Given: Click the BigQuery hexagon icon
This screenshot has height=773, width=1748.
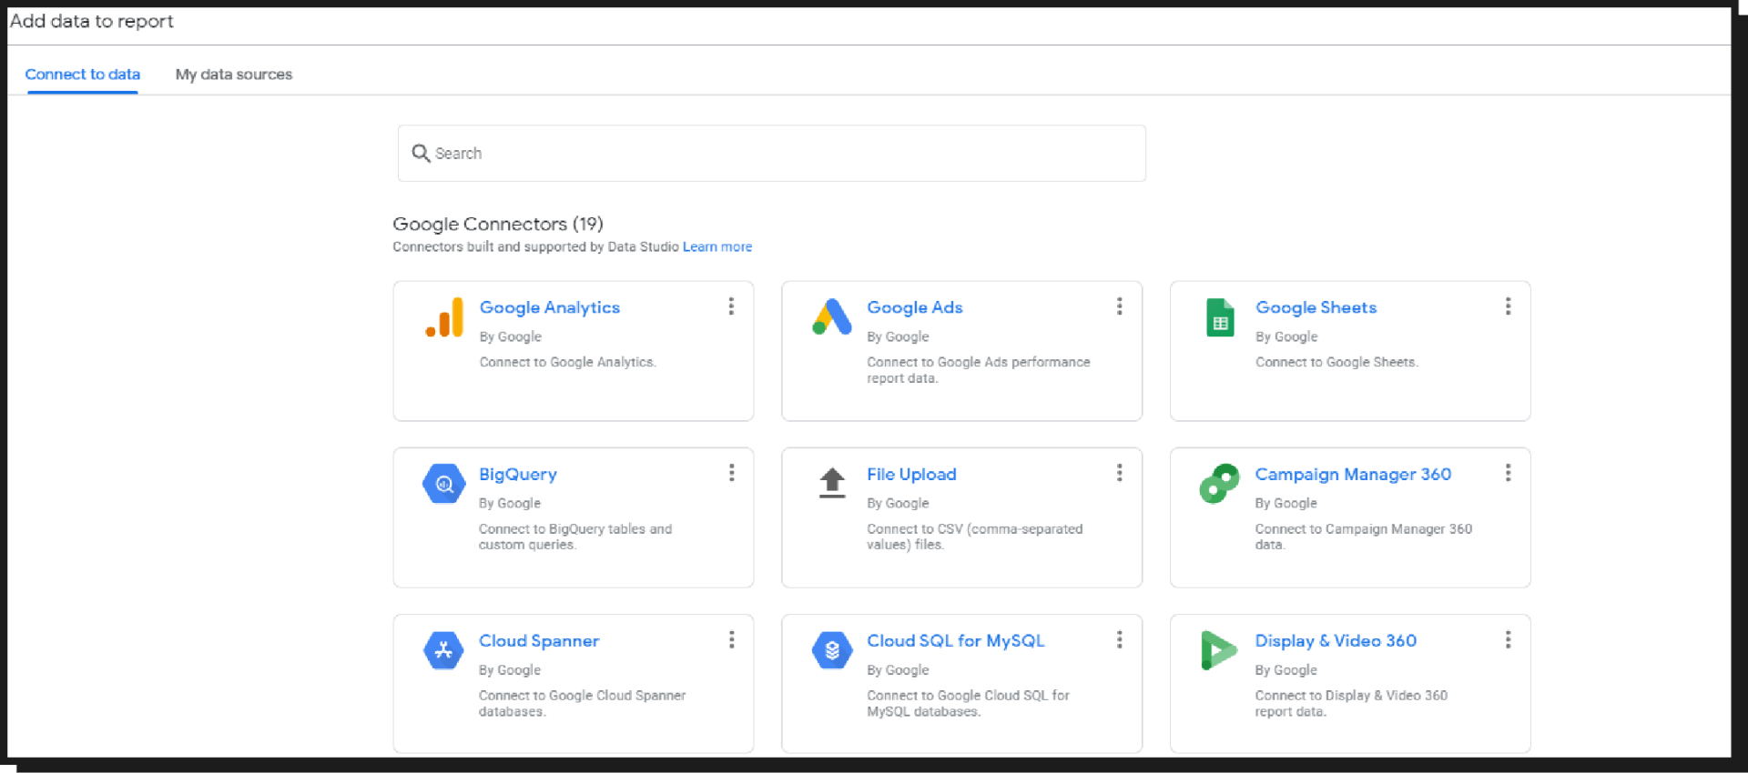Looking at the screenshot, I should pyautogui.click(x=444, y=484).
